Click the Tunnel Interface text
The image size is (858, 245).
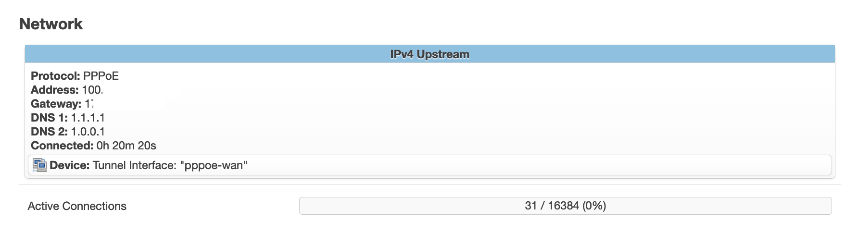tap(135, 165)
